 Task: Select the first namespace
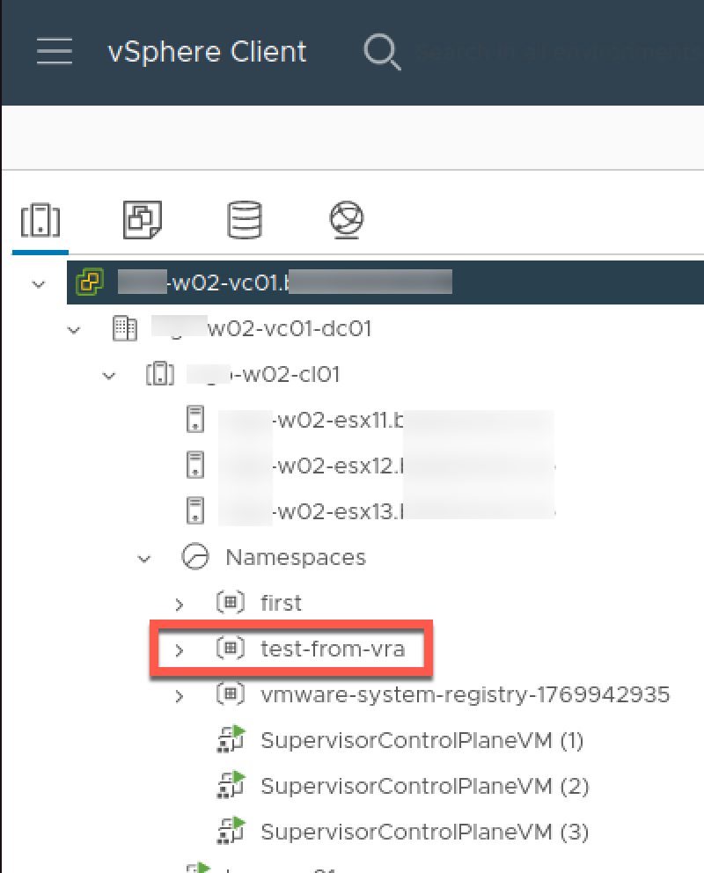281,603
